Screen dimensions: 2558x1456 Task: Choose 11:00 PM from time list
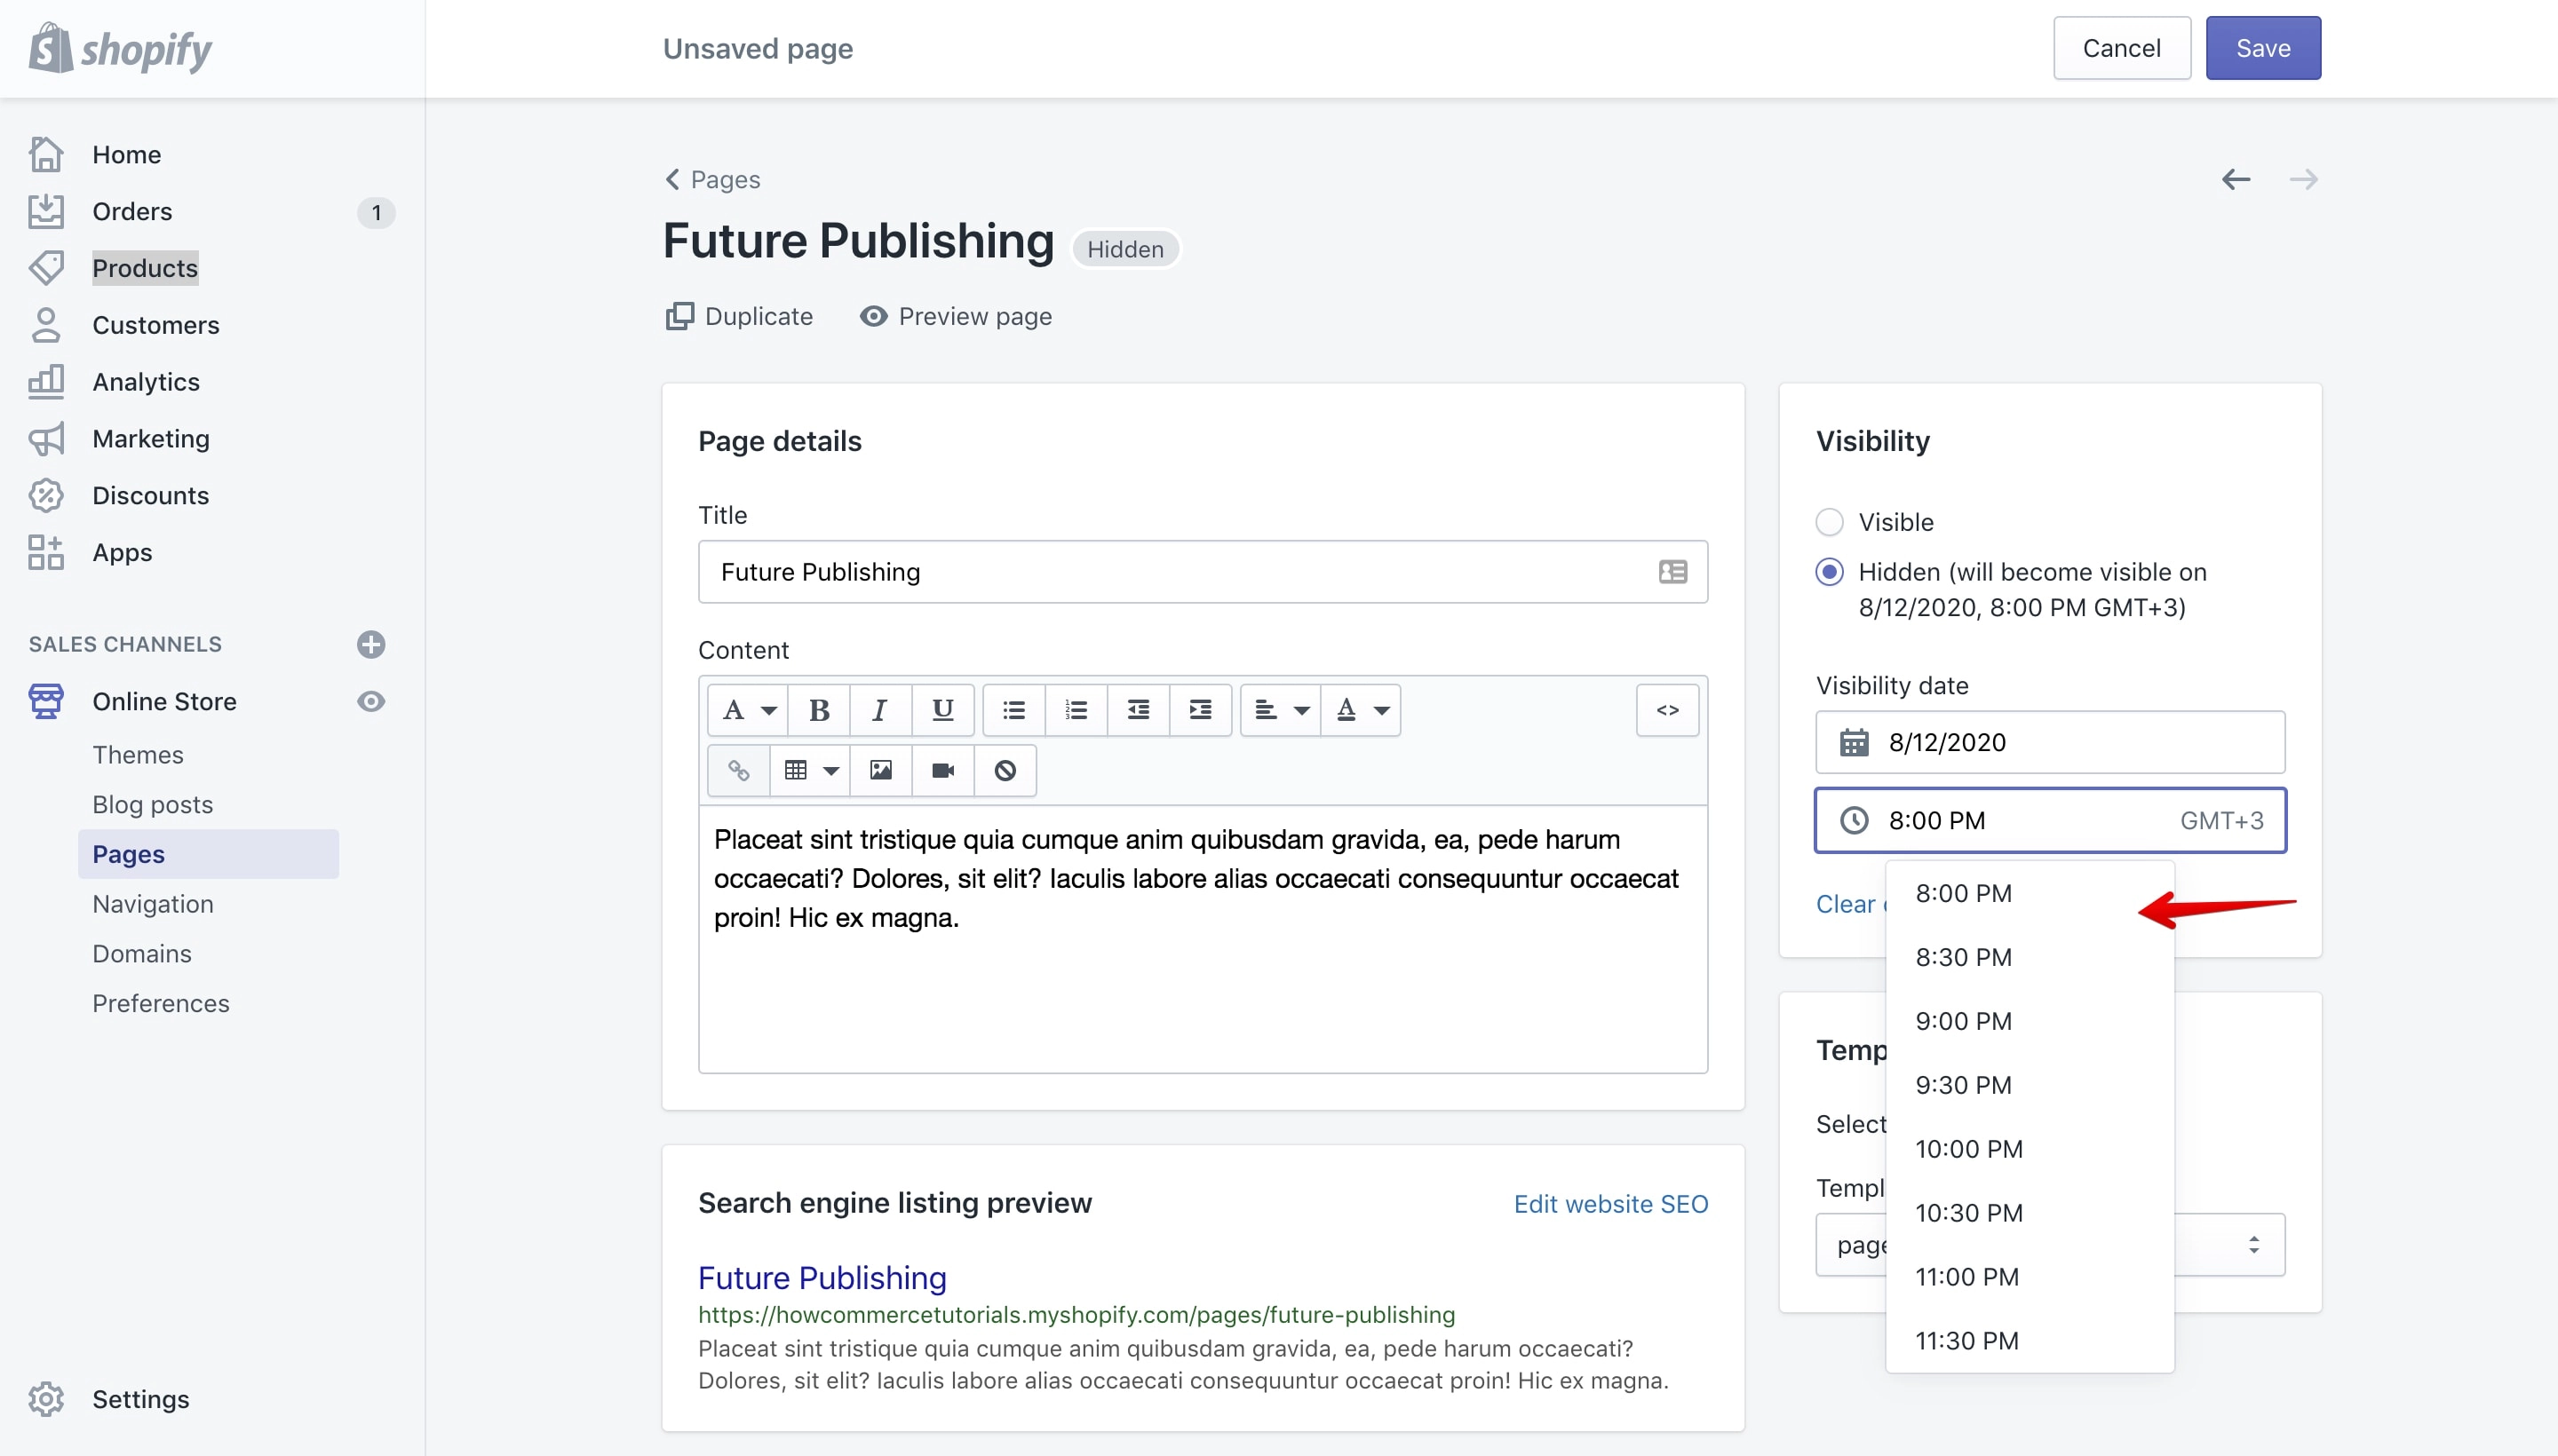pos(2029,1277)
